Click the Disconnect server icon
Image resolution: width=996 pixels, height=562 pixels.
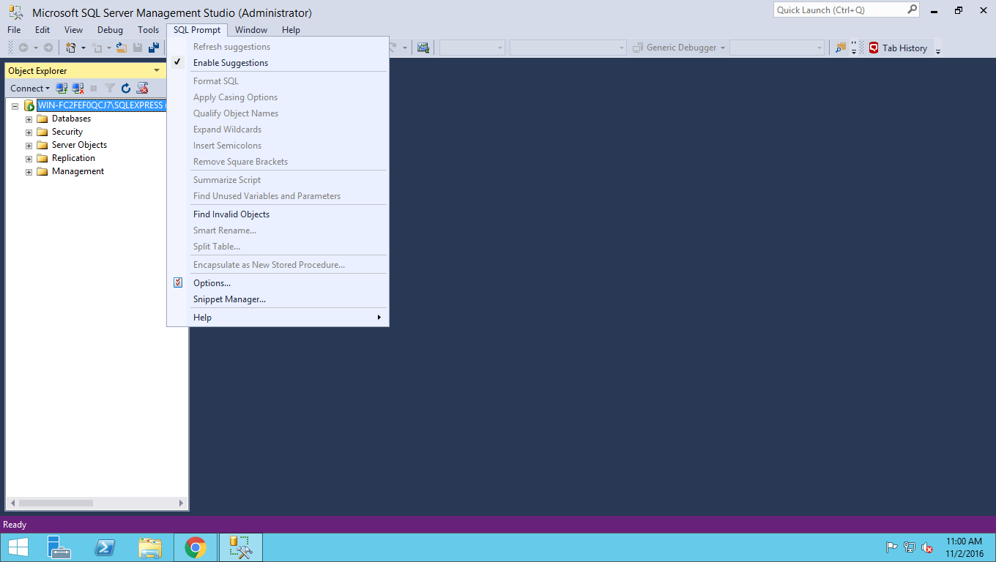[78, 89]
